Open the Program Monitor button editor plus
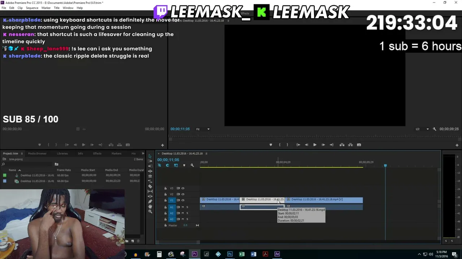 click(457, 145)
